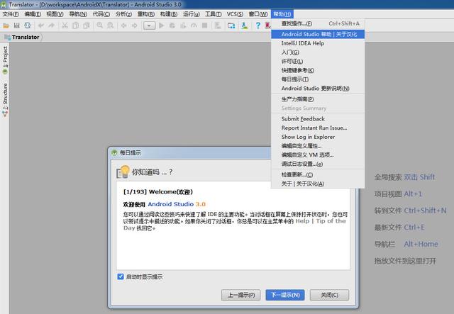Choose IntelliJ IDEA Help entry
The width and height of the screenshot is (454, 314).
pos(318,43)
